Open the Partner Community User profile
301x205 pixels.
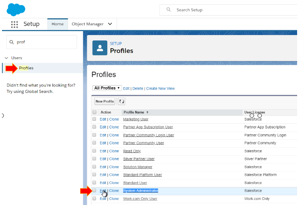click(x=143, y=143)
